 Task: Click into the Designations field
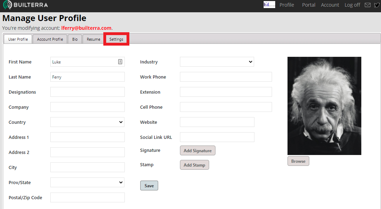[x=88, y=92]
